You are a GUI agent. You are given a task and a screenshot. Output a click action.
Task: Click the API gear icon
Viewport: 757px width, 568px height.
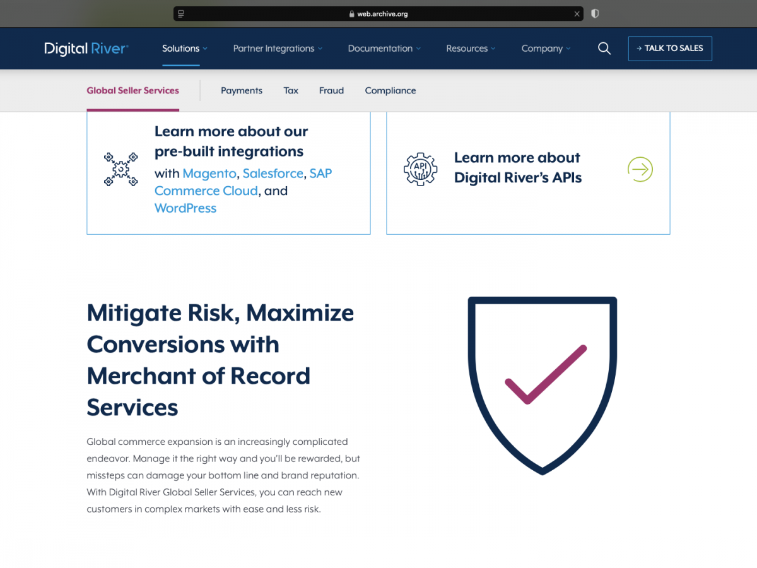(420, 169)
